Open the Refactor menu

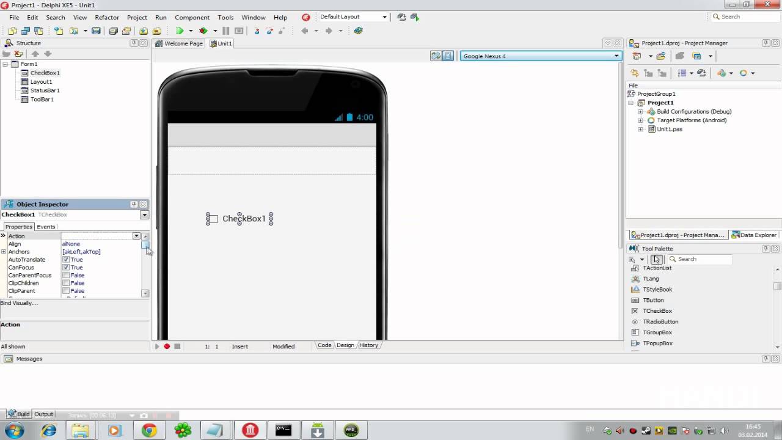point(107,17)
